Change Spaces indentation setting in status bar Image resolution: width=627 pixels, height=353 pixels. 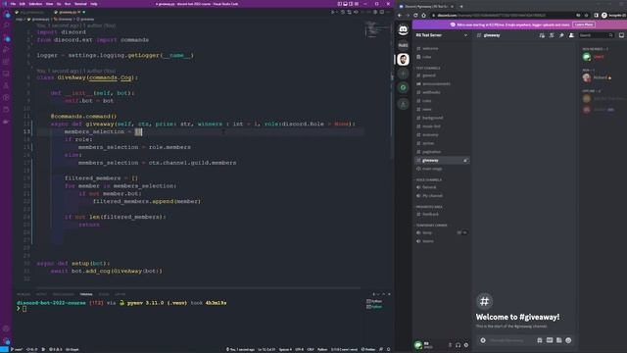pos(285,349)
